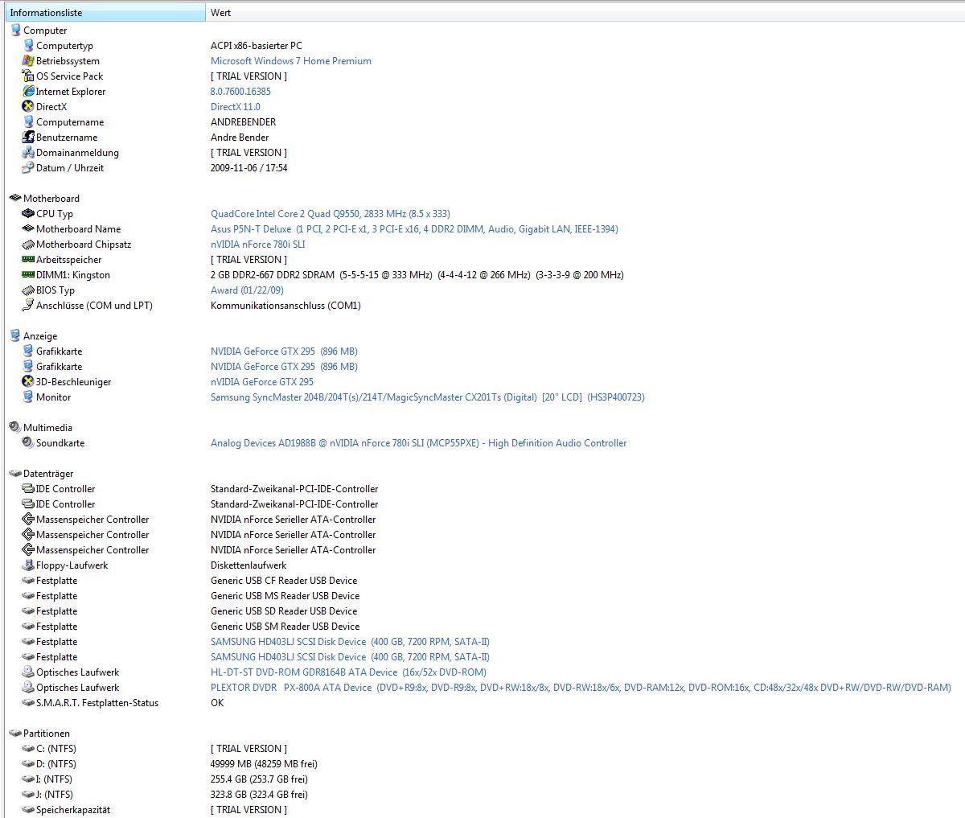Open the QuadCore Intel Core 2 Quad Q9550 link
Image resolution: width=965 pixels, height=818 pixels.
[331, 214]
